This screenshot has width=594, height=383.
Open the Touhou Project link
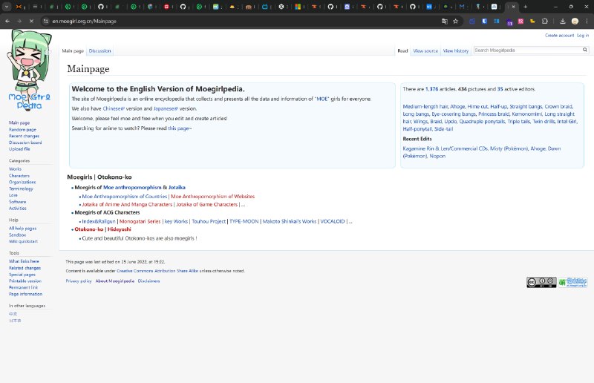pyautogui.click(x=209, y=221)
